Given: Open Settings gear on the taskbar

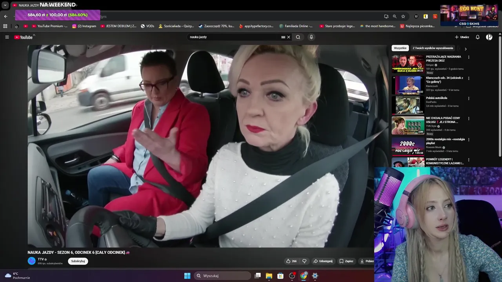Looking at the screenshot, I should (x=315, y=276).
